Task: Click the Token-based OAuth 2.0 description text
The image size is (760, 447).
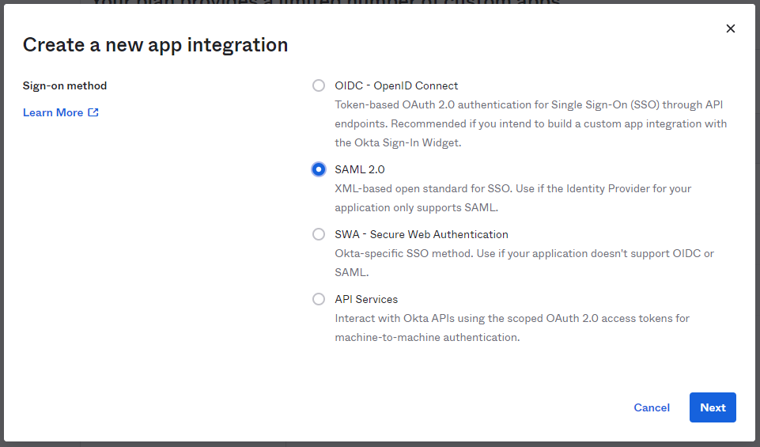Action: click(531, 123)
